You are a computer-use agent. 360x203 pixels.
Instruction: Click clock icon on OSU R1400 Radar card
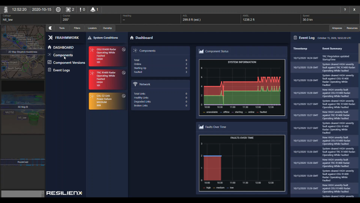[x=124, y=50]
